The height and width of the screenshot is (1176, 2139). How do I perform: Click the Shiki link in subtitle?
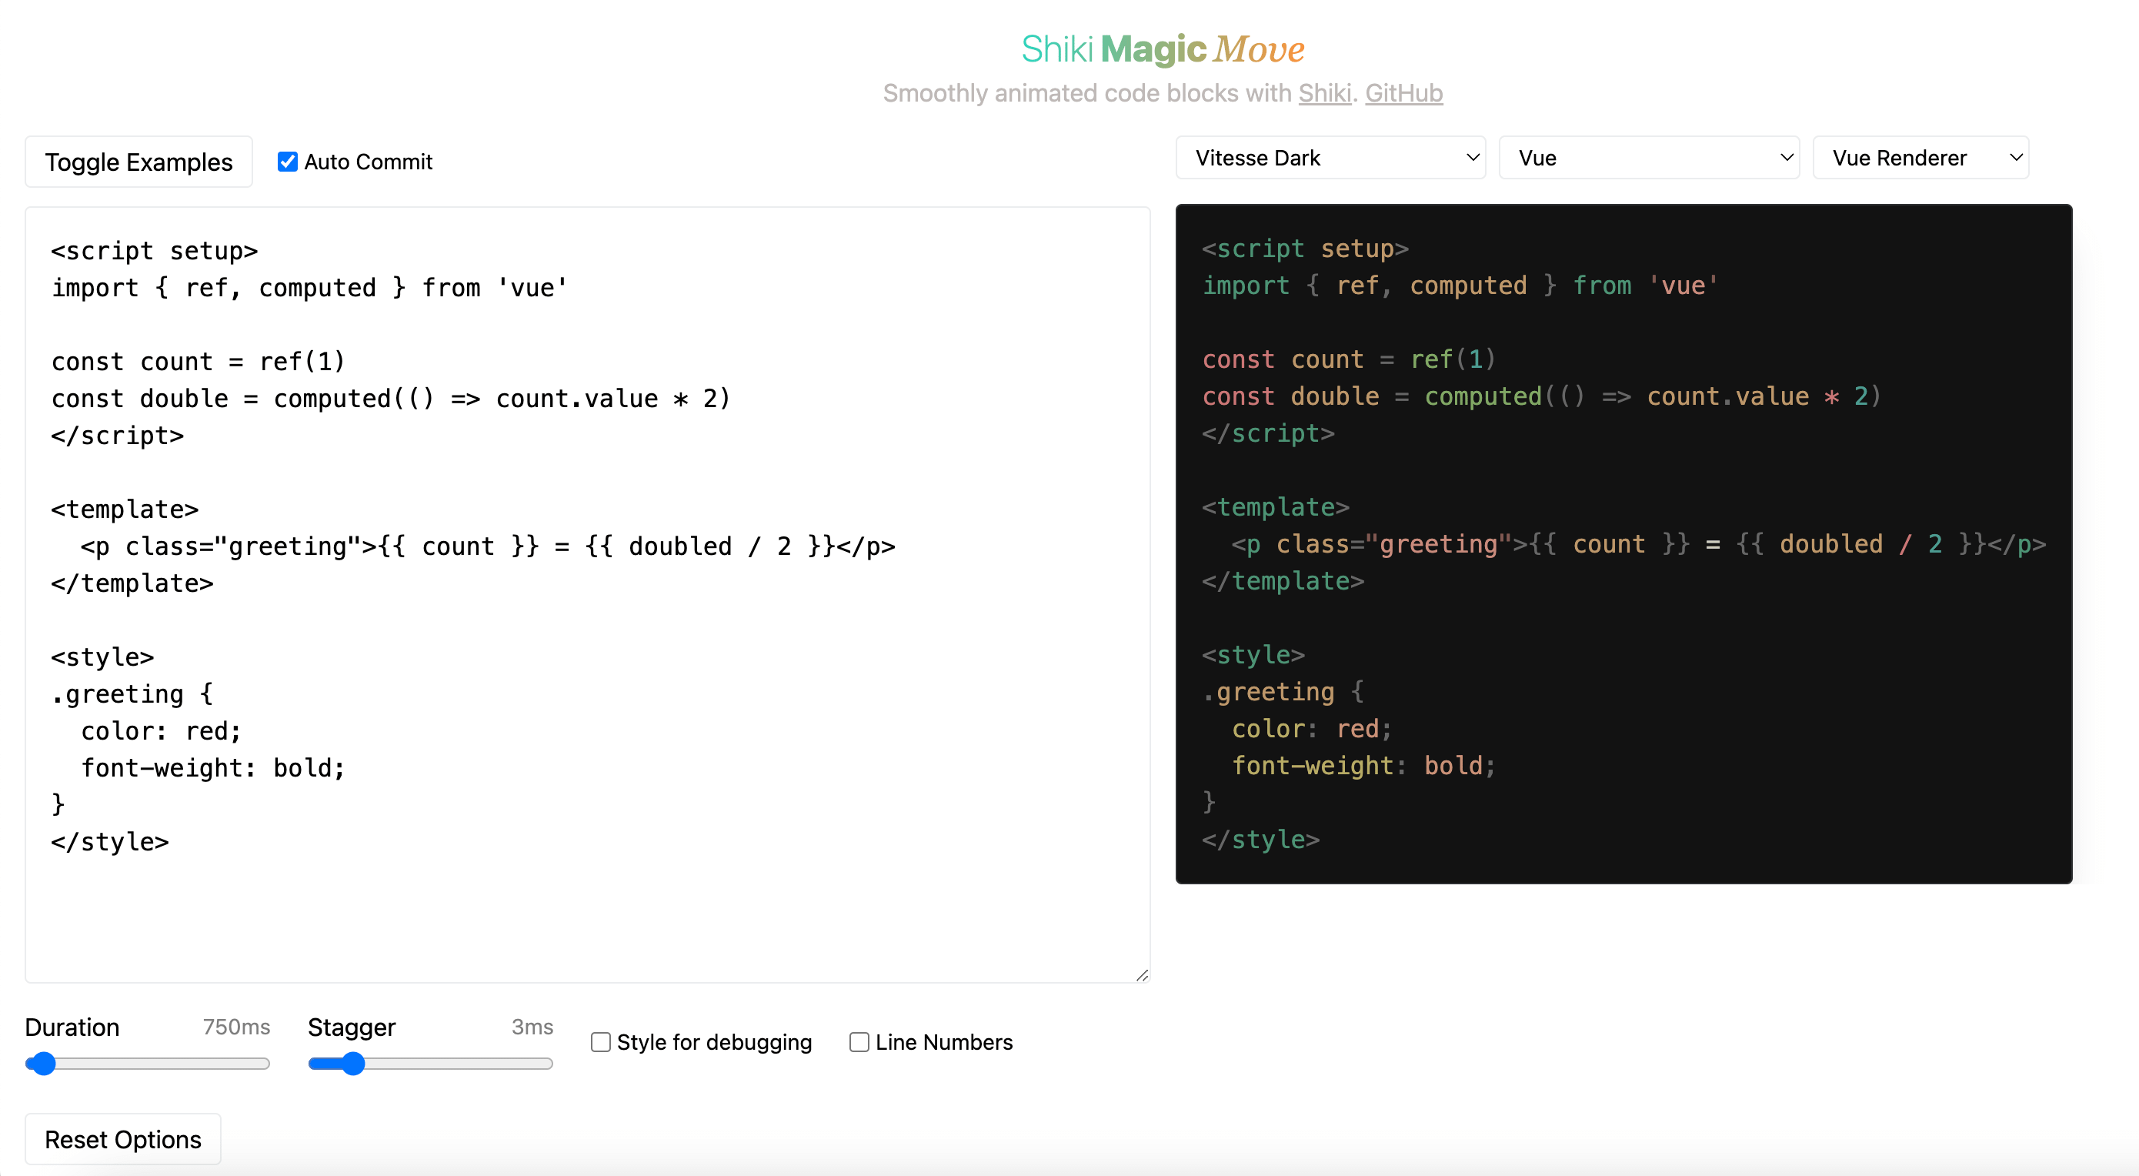(x=1324, y=93)
